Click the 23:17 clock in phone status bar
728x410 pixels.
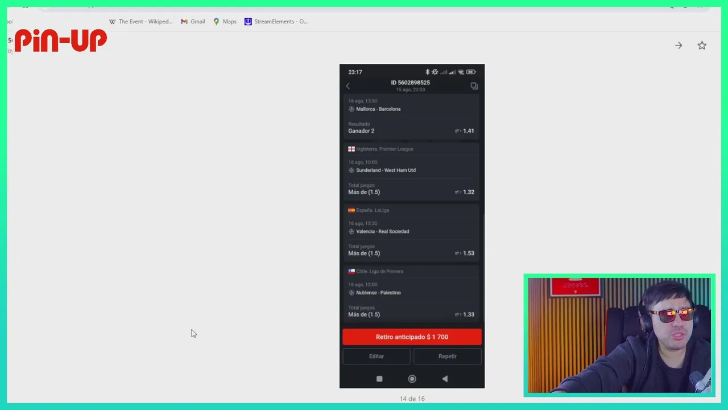tap(355, 72)
